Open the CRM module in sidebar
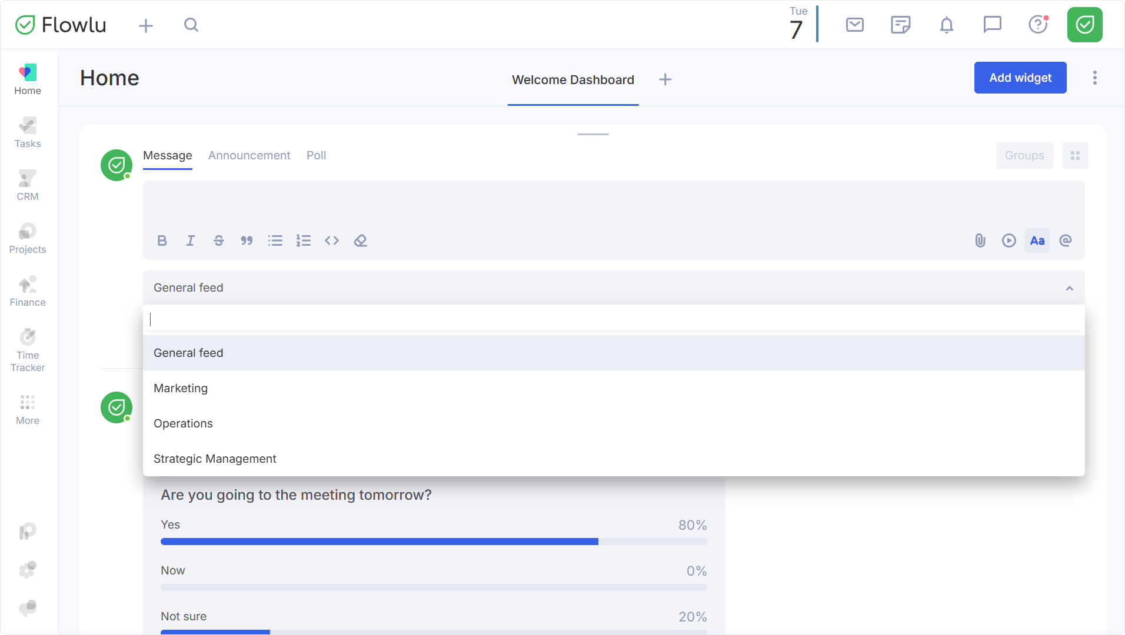This screenshot has width=1125, height=635. pyautogui.click(x=28, y=186)
